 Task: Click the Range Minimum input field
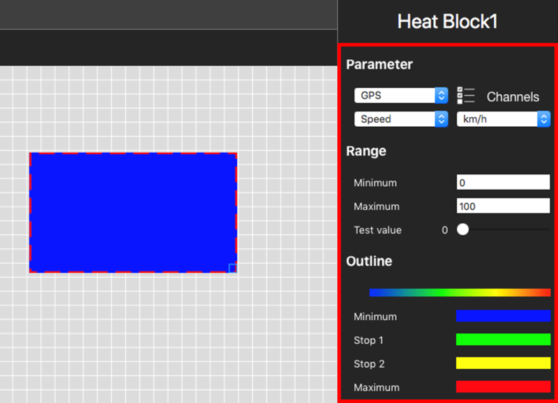pyautogui.click(x=503, y=182)
